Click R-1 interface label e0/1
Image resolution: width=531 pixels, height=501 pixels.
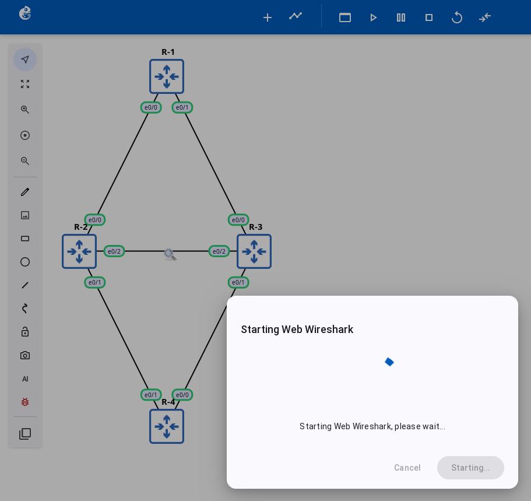click(x=182, y=107)
